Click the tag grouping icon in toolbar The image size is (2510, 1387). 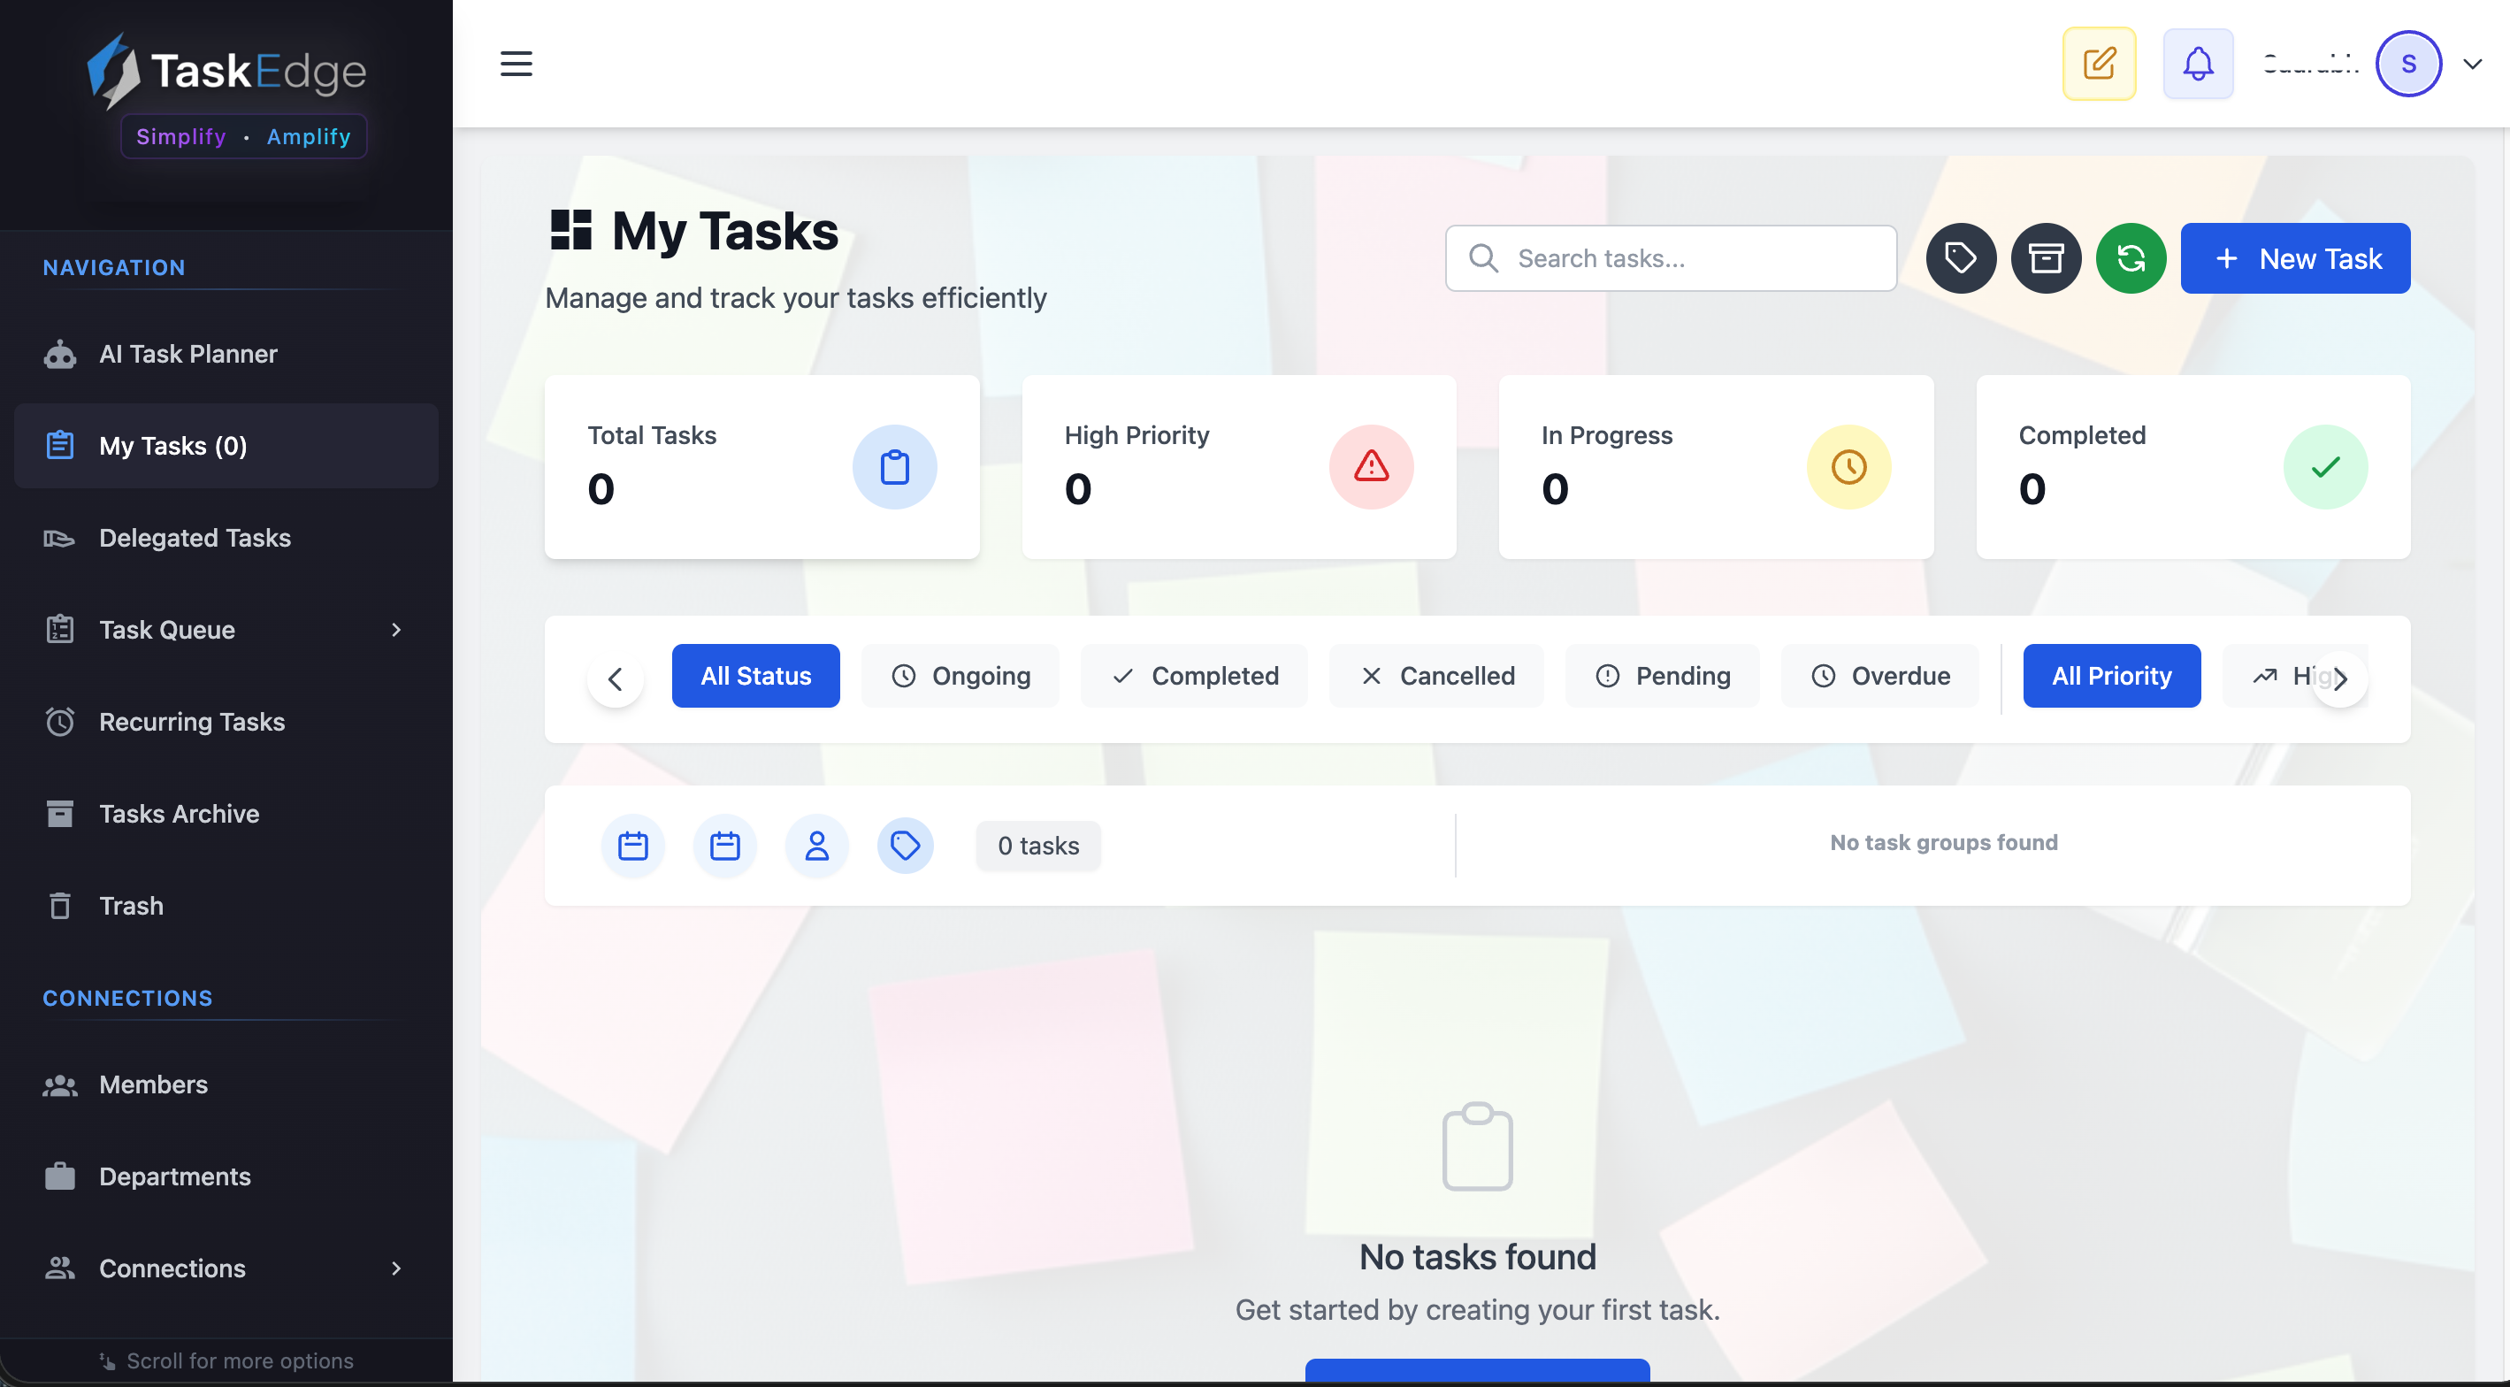coord(905,845)
